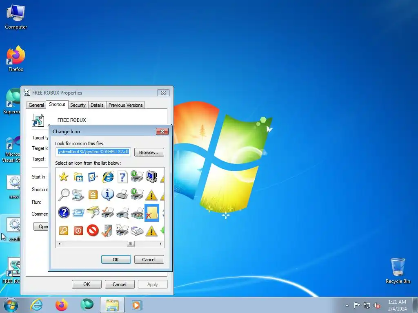Image resolution: width=418 pixels, height=313 pixels.
Task: Switch to the Details tab
Action: tap(97, 105)
